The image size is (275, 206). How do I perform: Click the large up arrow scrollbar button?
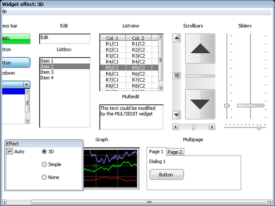[x=200, y=48]
